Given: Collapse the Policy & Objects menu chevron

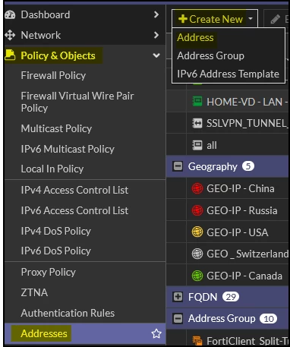Looking at the screenshot, I should 156,55.
